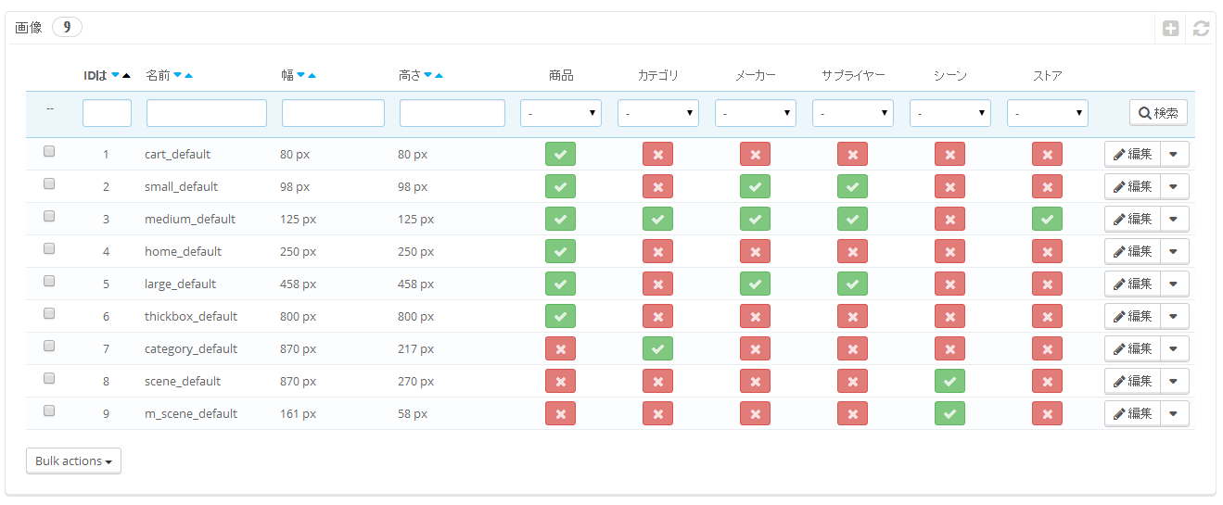
Task: Click the add new image type plus icon
Action: coord(1171,29)
